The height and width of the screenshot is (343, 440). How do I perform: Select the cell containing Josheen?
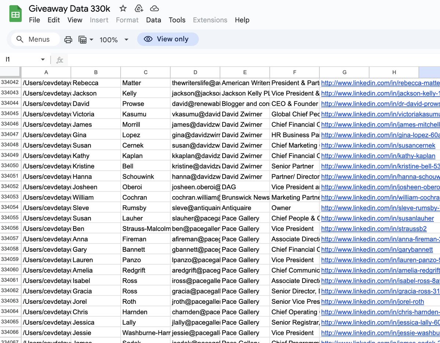[96, 187]
